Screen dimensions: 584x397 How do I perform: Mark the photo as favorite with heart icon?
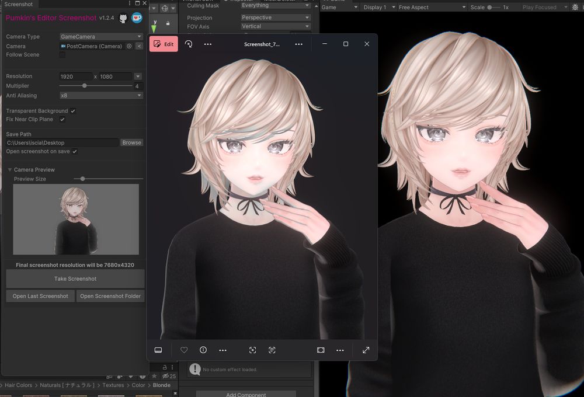[x=184, y=350]
